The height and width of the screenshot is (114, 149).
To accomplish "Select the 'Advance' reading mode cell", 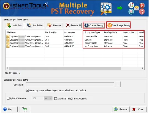I will [108, 46].
